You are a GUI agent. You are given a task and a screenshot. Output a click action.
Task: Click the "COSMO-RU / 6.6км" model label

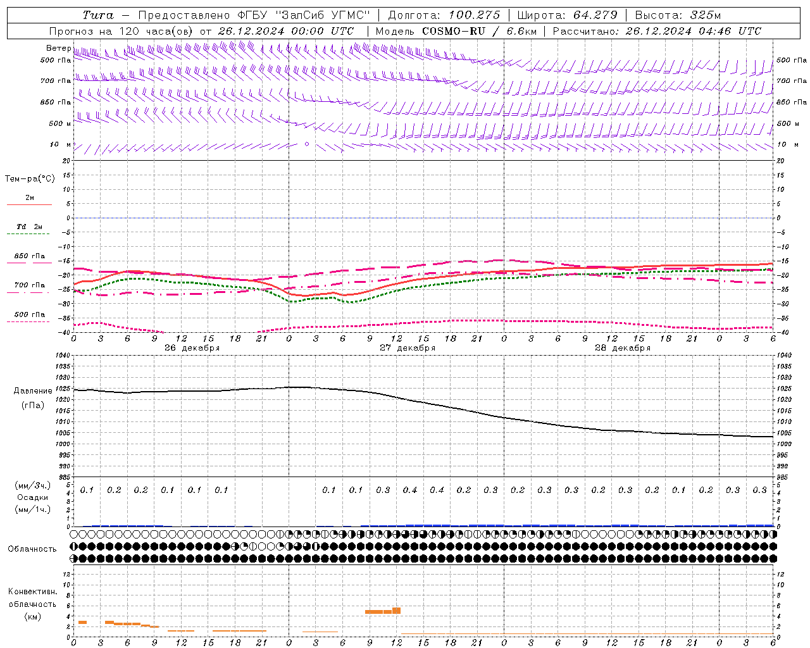click(479, 31)
